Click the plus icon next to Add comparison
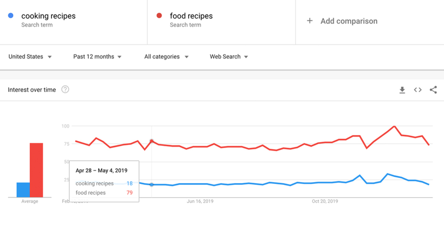 pyautogui.click(x=310, y=21)
